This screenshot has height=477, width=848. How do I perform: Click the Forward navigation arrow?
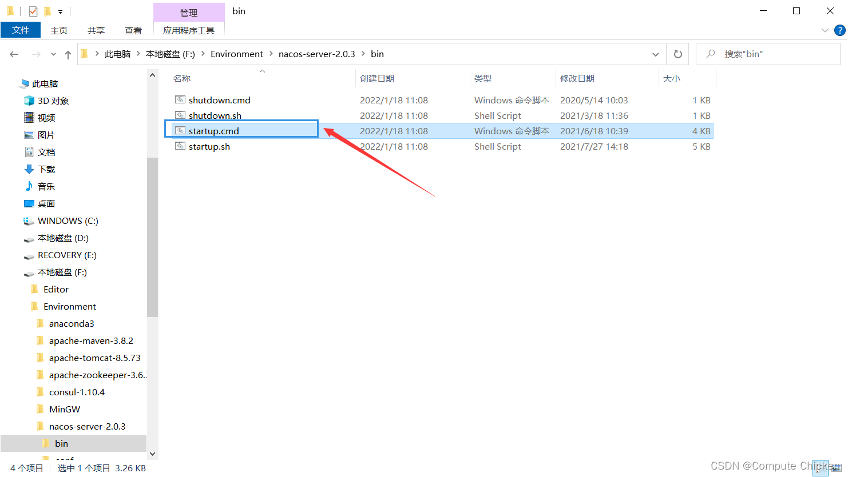click(36, 54)
